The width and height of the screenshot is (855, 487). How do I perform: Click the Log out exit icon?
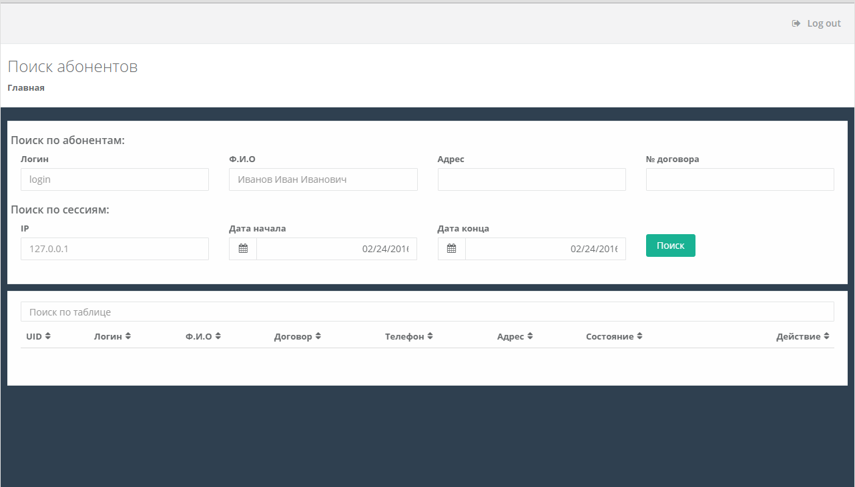point(796,23)
